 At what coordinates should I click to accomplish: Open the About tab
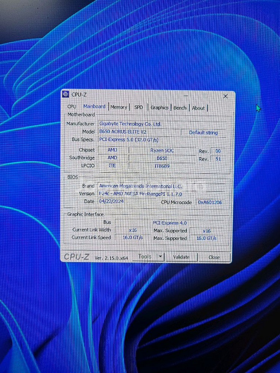click(x=198, y=108)
